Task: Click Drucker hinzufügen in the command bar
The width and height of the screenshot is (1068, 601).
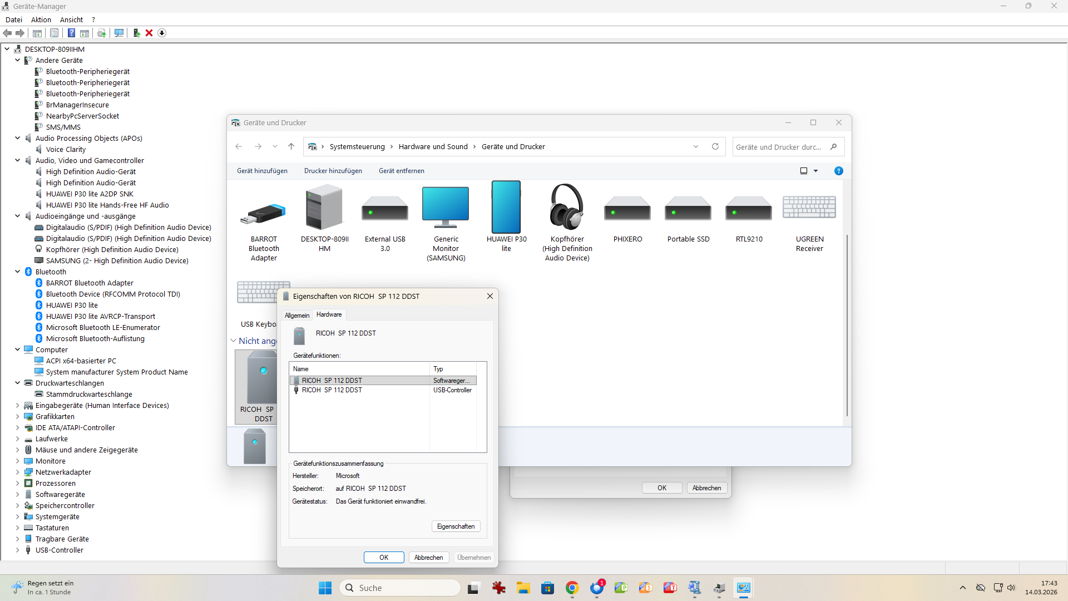Action: pyautogui.click(x=333, y=171)
